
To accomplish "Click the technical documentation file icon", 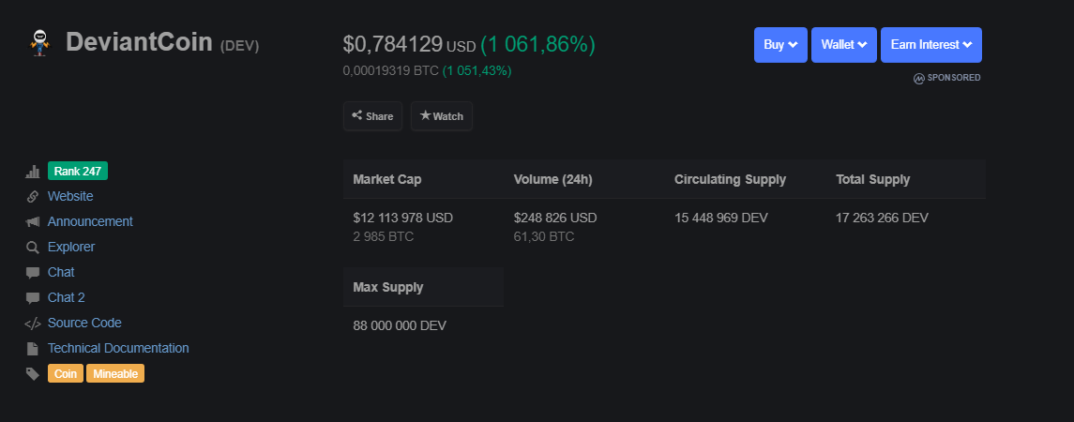I will [x=33, y=349].
